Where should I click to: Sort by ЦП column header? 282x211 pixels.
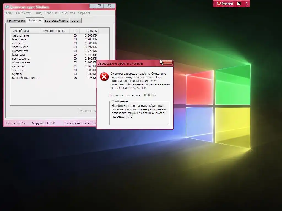coord(75,31)
